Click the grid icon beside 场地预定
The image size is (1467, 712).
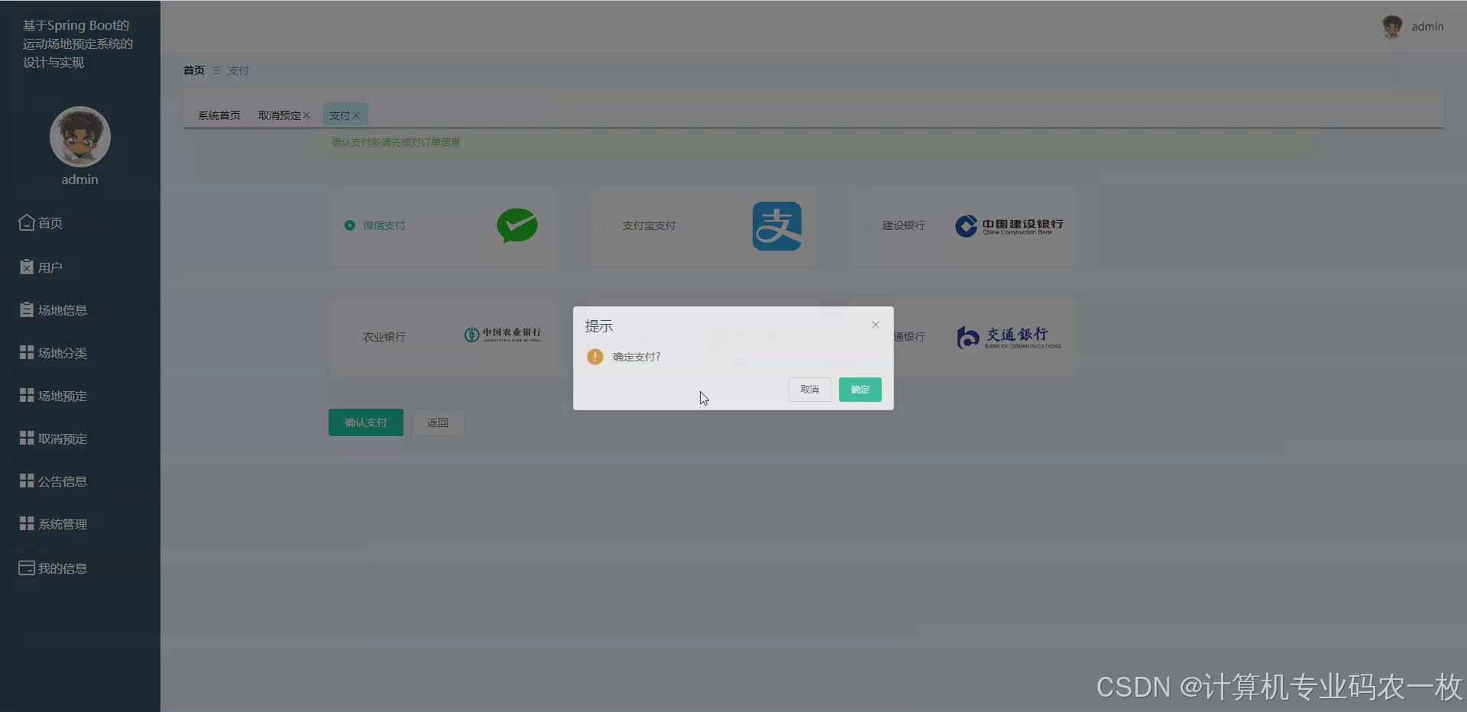tap(27, 395)
